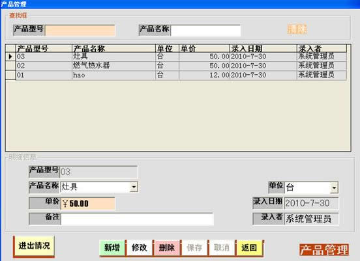This screenshot has width=360, height=261.
Task: Click the detail 录入日期 field 2010-7-30
Action: coord(311,203)
